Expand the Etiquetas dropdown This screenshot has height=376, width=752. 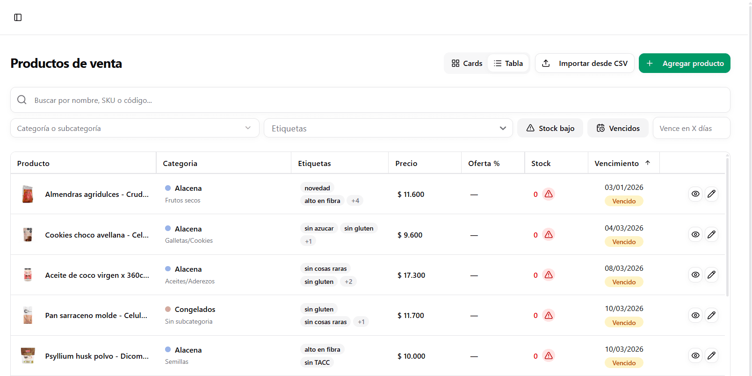388,128
